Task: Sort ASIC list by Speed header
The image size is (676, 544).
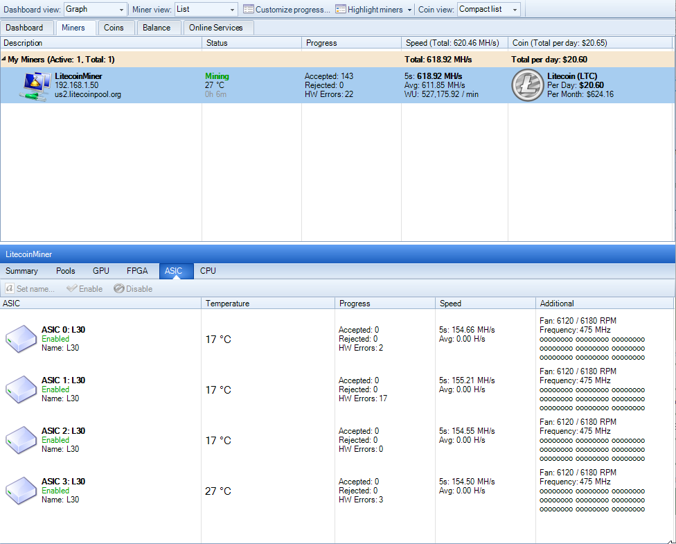Action: point(486,304)
